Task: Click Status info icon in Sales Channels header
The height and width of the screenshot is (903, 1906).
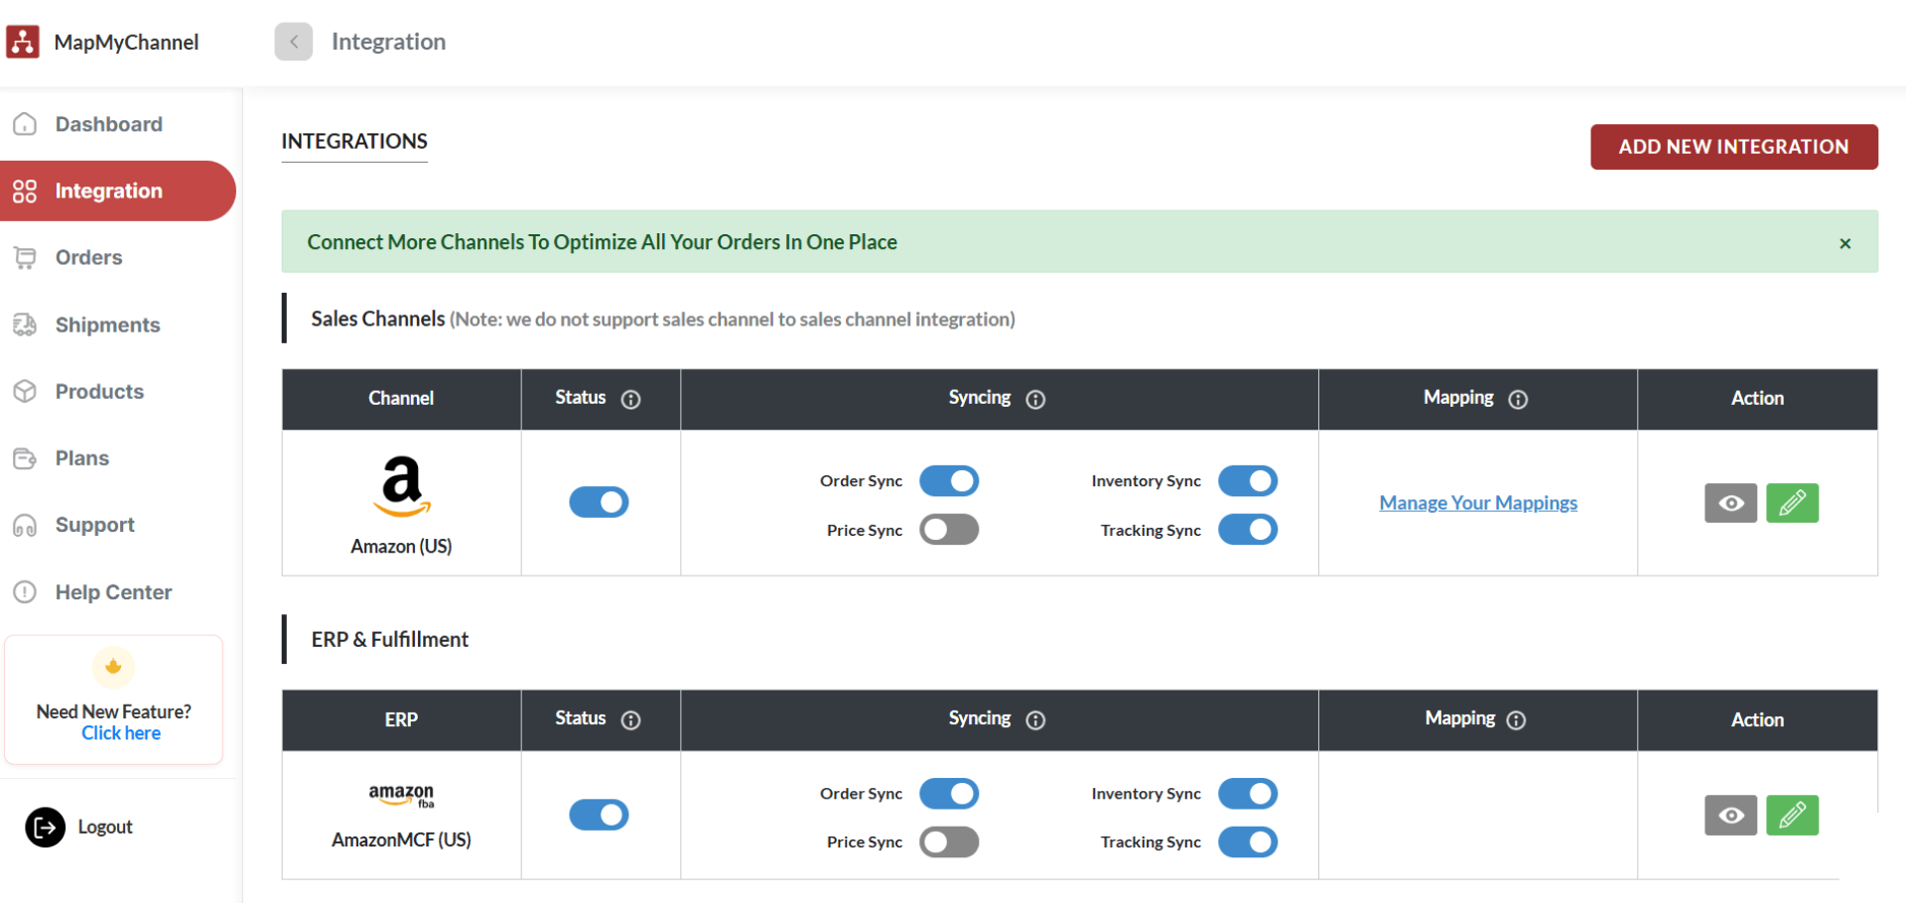Action: coord(631,399)
